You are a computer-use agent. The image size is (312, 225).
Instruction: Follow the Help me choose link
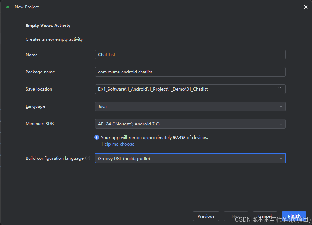[118, 144]
